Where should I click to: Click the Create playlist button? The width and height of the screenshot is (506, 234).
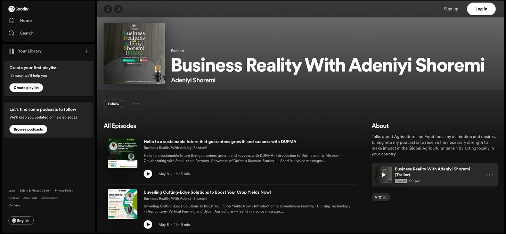coord(26,88)
